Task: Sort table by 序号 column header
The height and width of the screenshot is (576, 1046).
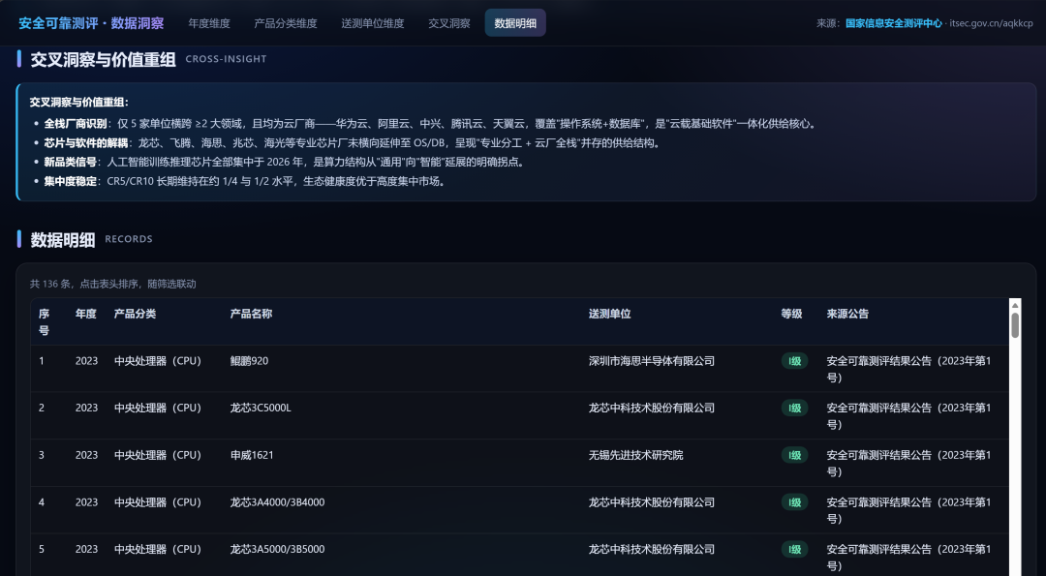Action: tap(44, 322)
